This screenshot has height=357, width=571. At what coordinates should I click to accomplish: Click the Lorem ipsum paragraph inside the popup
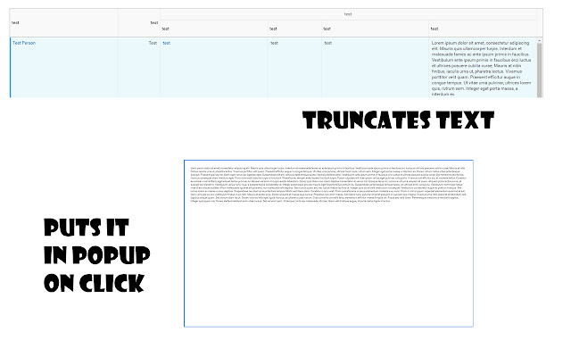[x=328, y=185]
